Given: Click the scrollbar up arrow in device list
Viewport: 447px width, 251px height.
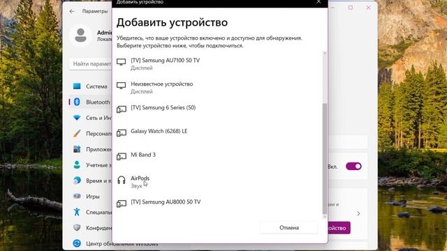Looking at the screenshot, I should (324, 53).
